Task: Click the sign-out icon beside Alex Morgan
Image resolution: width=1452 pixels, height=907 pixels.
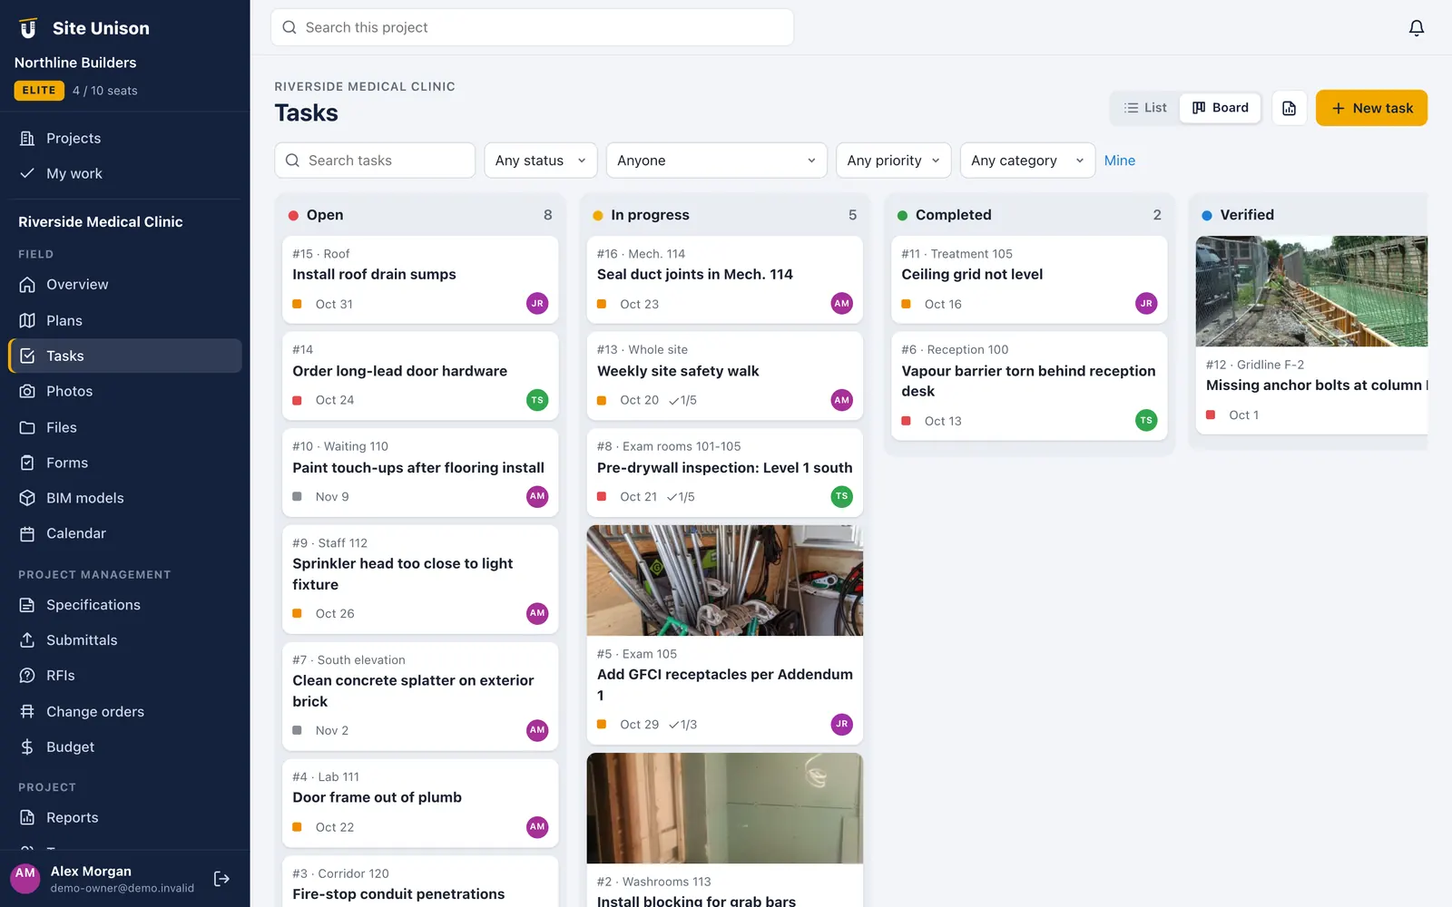Action: tap(221, 879)
